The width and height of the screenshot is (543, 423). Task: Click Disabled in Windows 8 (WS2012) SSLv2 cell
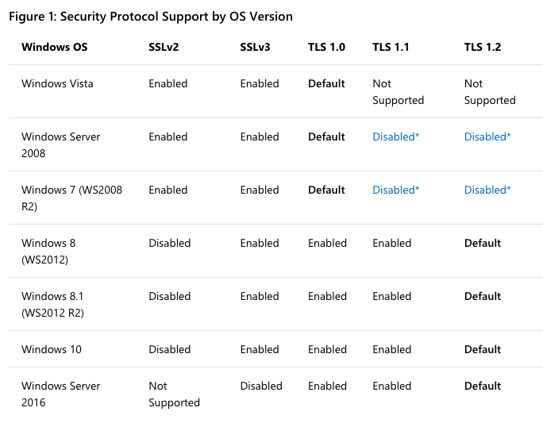tap(170, 243)
